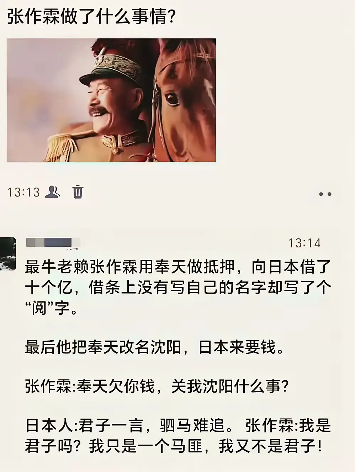
Task: Tap the comment line with “阅”字
Action: tap(51, 308)
